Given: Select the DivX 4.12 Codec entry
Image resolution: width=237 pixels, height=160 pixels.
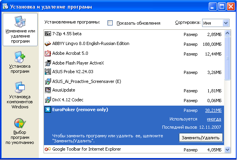Looking at the screenshot, I should [x=134, y=100].
